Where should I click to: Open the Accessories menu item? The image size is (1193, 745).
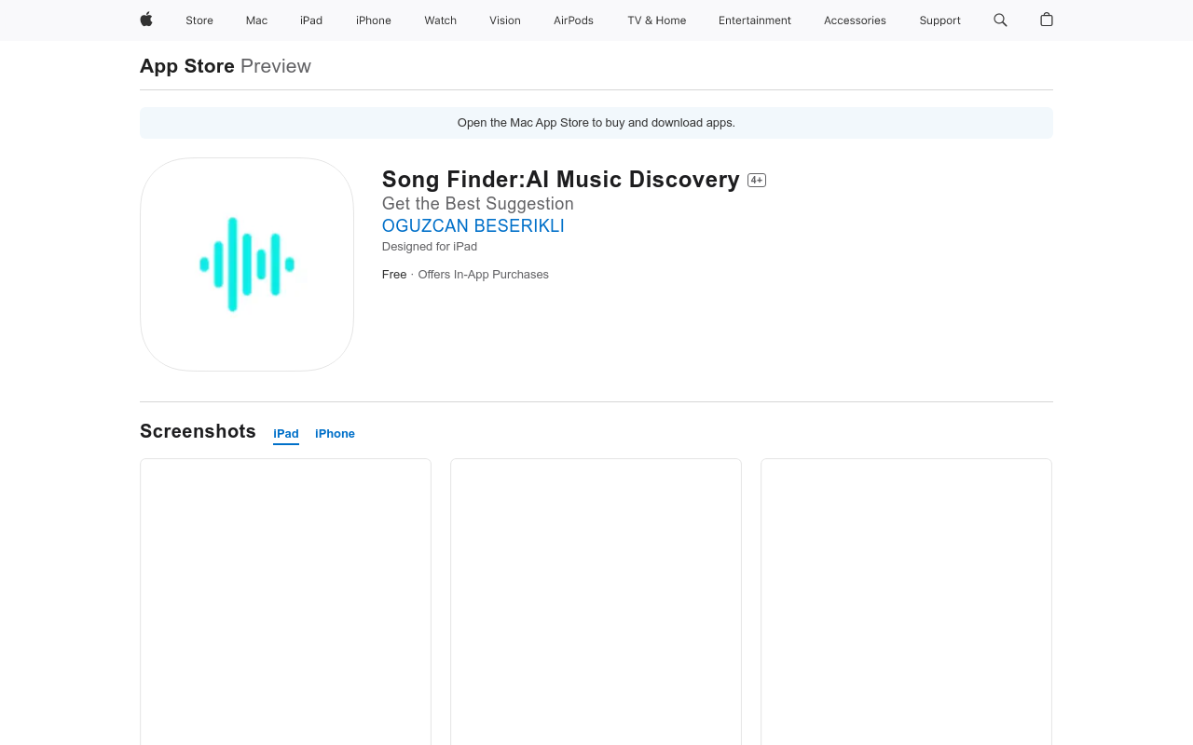(855, 20)
